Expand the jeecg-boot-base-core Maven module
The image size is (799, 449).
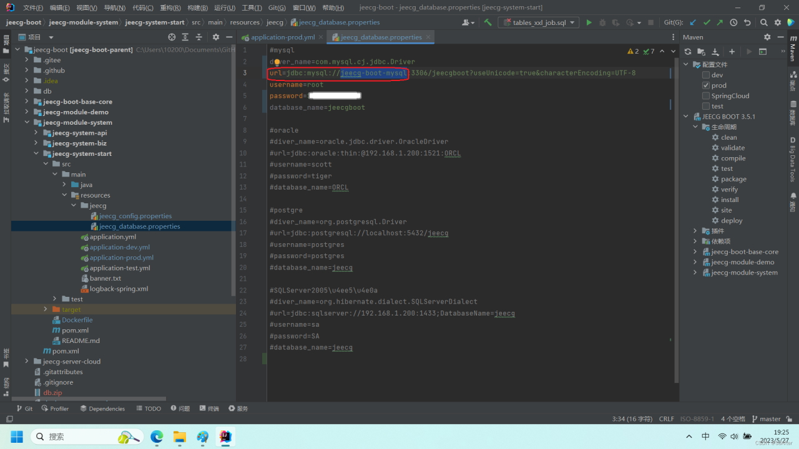[x=695, y=251]
